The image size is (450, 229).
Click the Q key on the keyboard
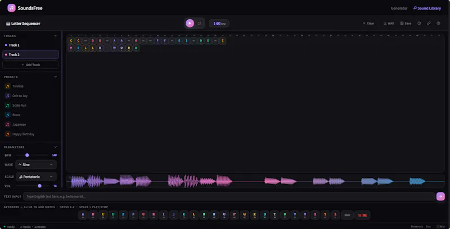(x=244, y=215)
